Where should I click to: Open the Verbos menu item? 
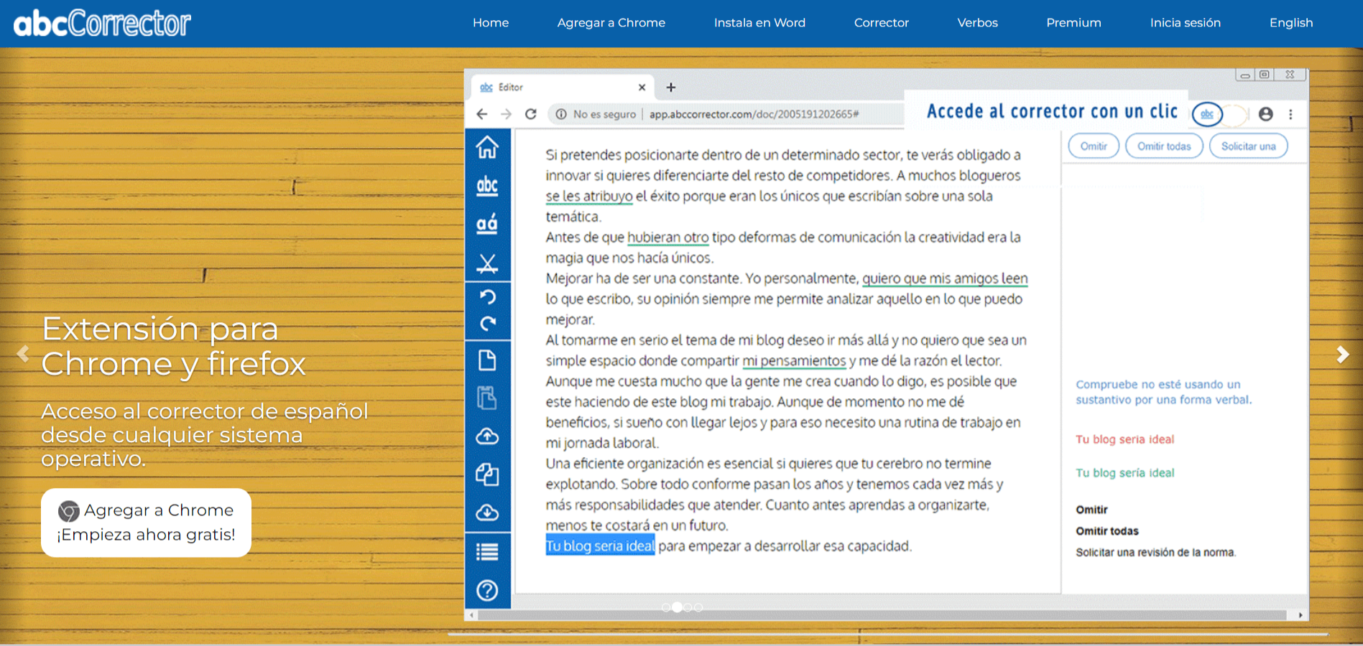click(977, 23)
